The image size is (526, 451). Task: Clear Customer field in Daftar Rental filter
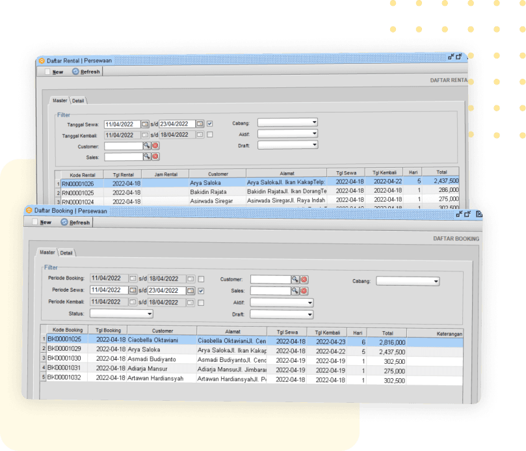pyautogui.click(x=155, y=146)
